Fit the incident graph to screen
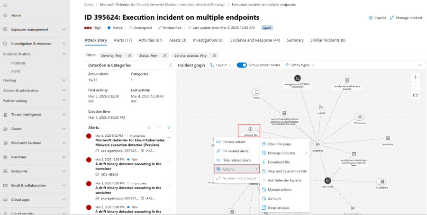This screenshot has width=427, height=215. [x=415, y=95]
